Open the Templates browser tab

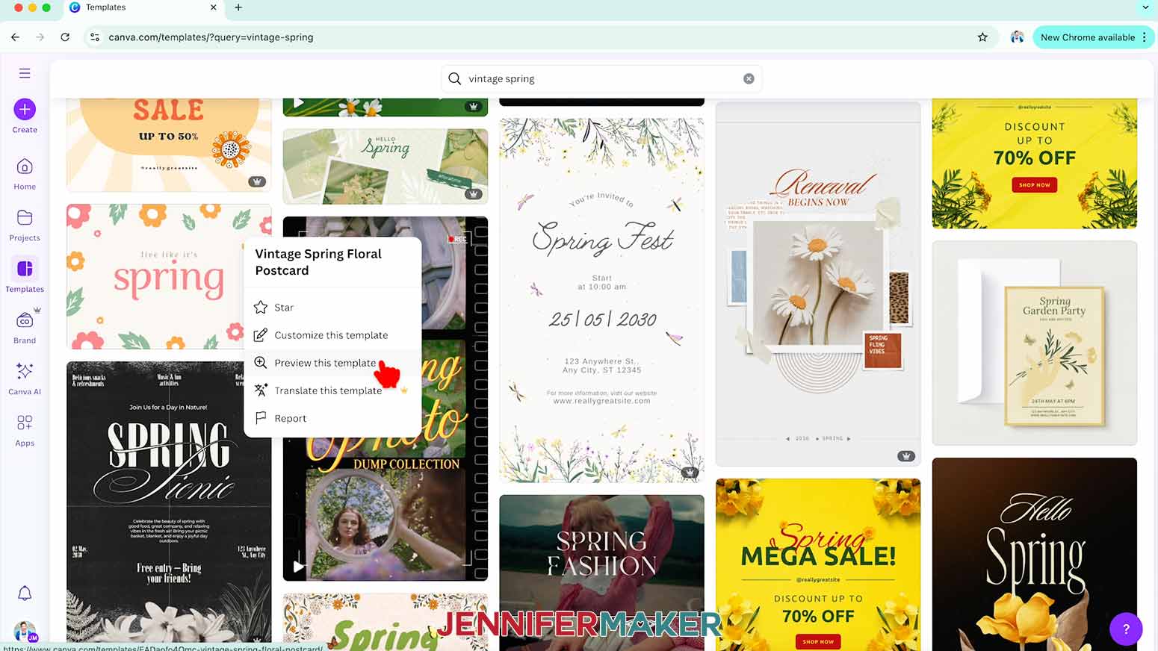142,7
